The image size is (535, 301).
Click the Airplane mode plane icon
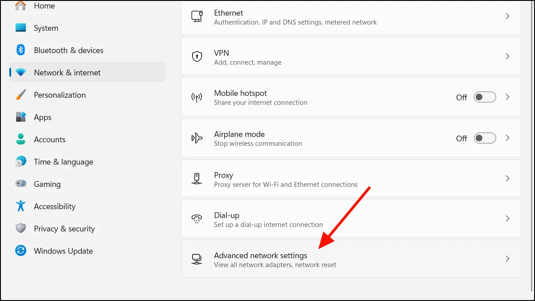click(x=197, y=138)
